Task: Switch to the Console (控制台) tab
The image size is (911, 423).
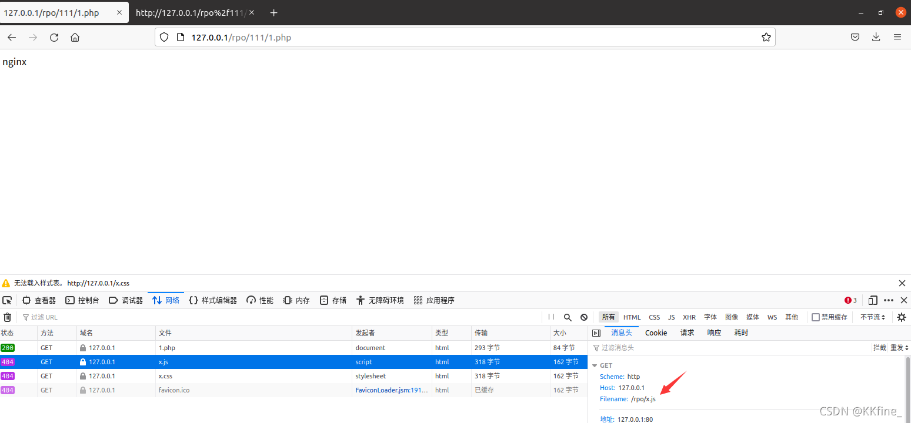Action: (x=82, y=300)
